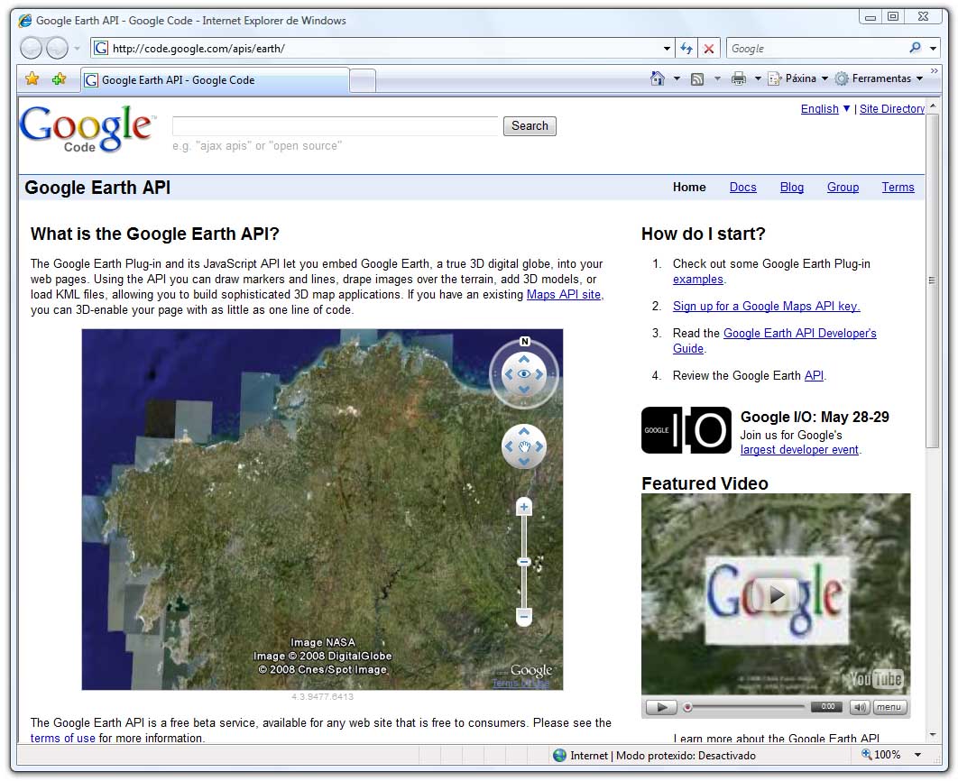Click the N north compass marker
Viewport: 958px width, 781px height.
pyautogui.click(x=524, y=341)
